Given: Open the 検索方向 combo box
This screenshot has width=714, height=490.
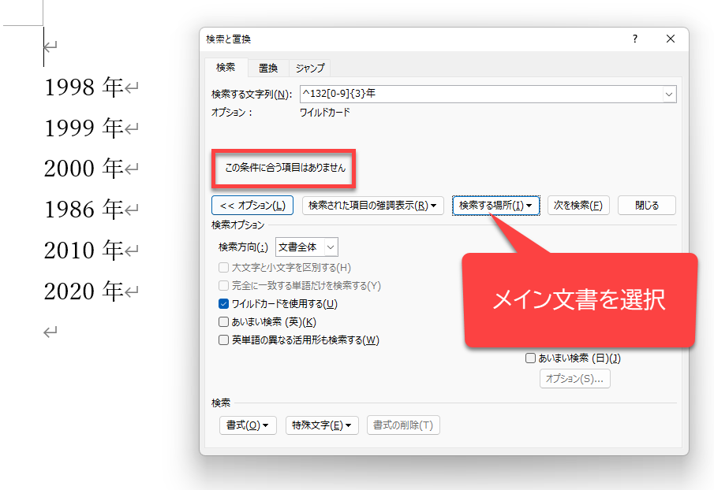Looking at the screenshot, I should click(x=307, y=247).
